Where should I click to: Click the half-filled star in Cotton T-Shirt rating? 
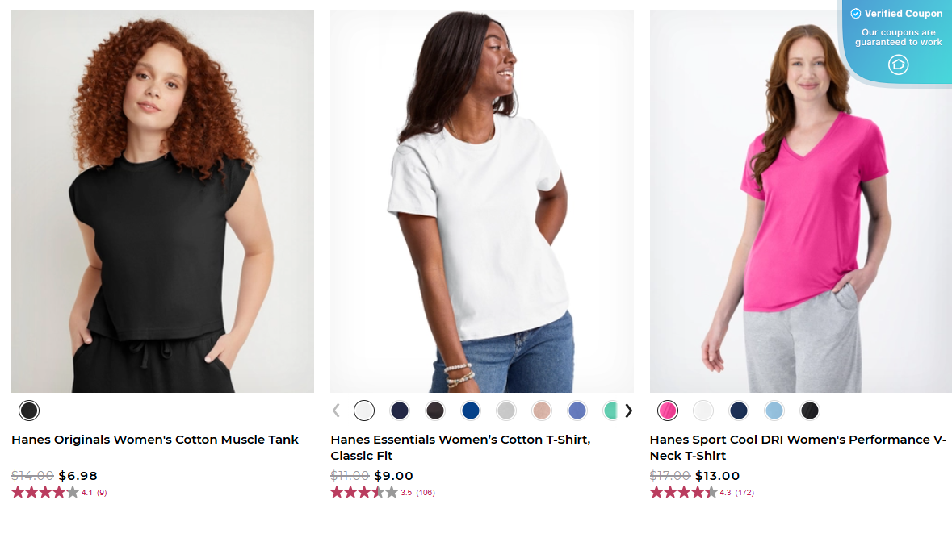(377, 492)
